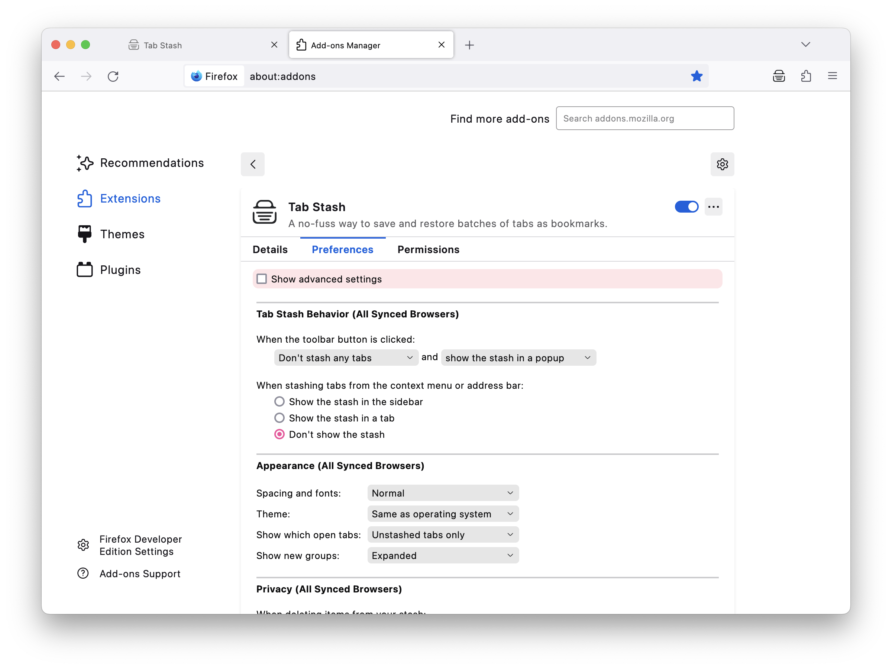Switch to the Permissions tab

(x=428, y=249)
